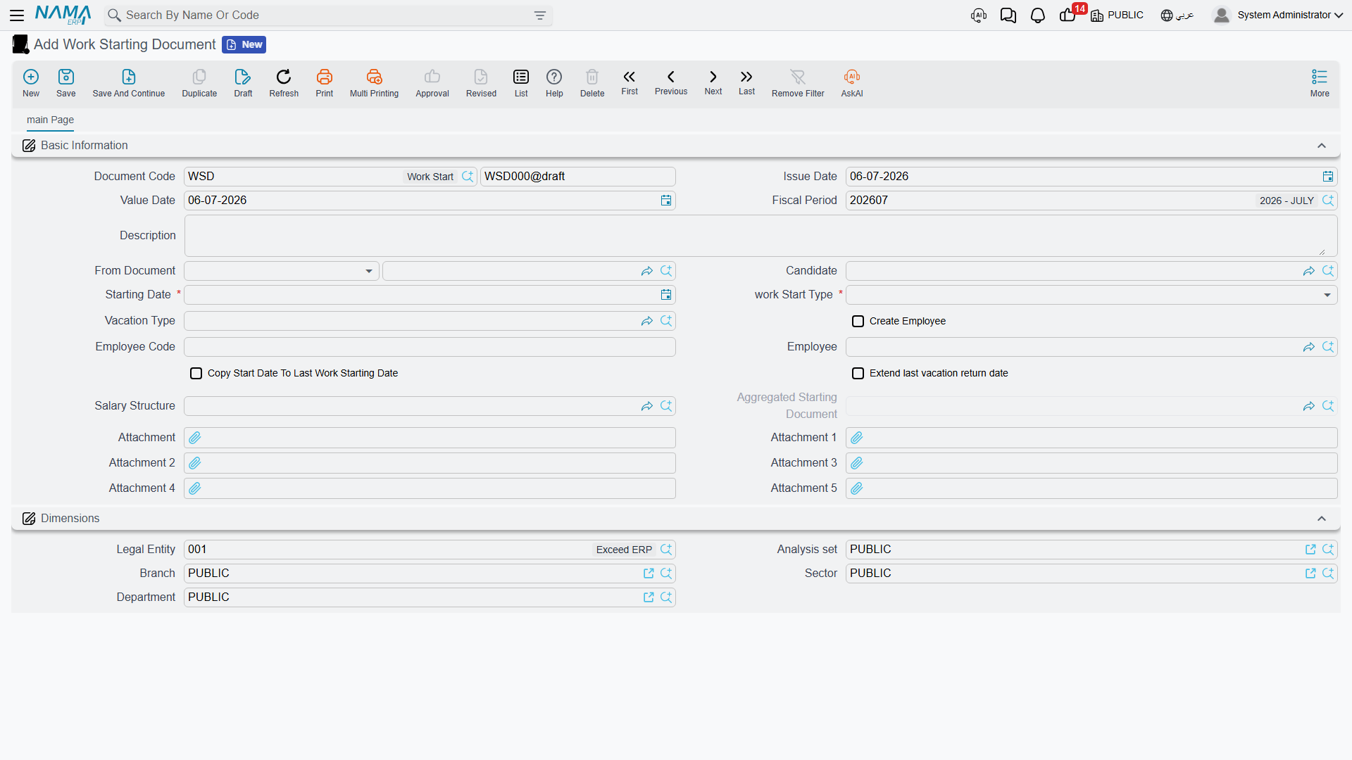Open Issue Date calendar picker
This screenshot has height=760, width=1352.
[1327, 177]
